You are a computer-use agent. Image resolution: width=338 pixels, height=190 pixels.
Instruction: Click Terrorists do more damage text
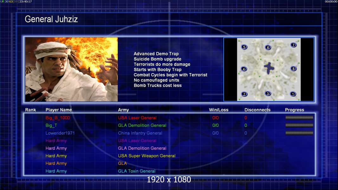[x=162, y=64]
